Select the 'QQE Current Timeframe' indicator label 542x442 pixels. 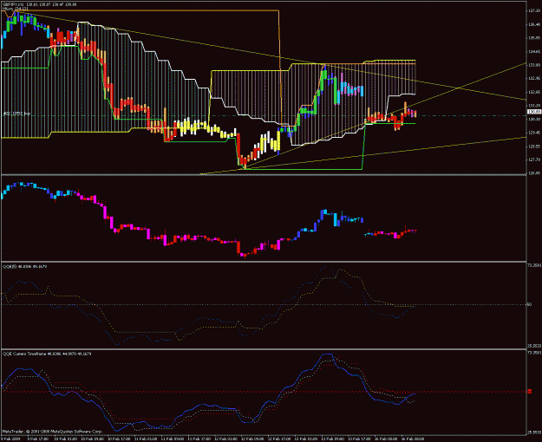click(x=47, y=354)
